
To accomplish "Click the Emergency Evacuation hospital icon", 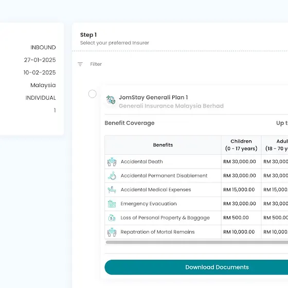I will [112, 204].
